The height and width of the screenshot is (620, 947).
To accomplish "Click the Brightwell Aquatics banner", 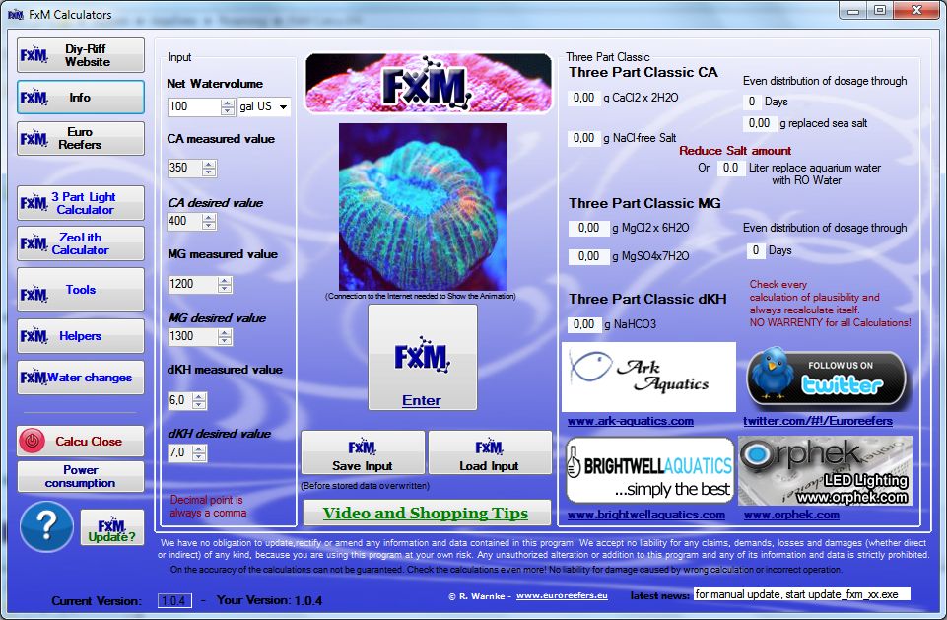I will 649,471.
